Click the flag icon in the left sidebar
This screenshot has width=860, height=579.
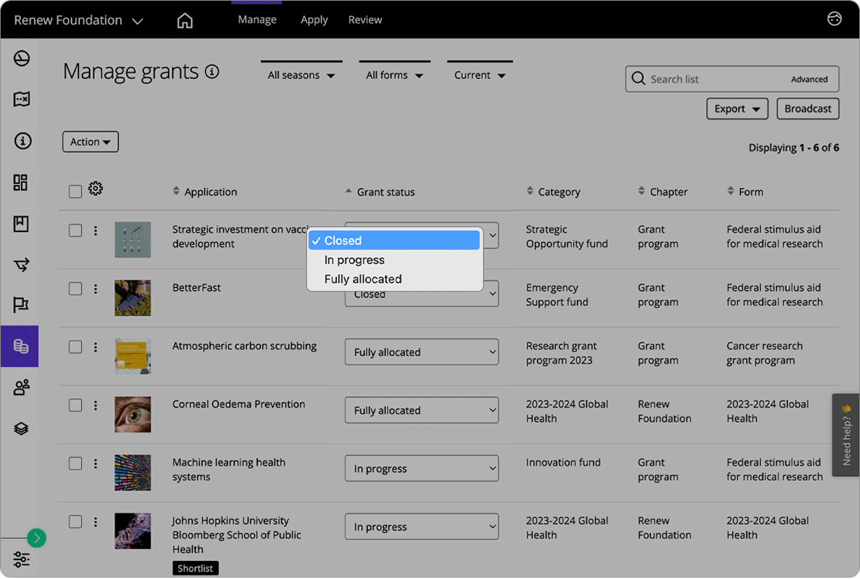(20, 305)
